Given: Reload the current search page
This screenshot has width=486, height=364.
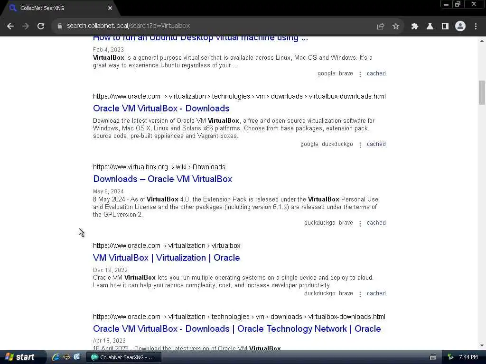Looking at the screenshot, I should pos(41,26).
